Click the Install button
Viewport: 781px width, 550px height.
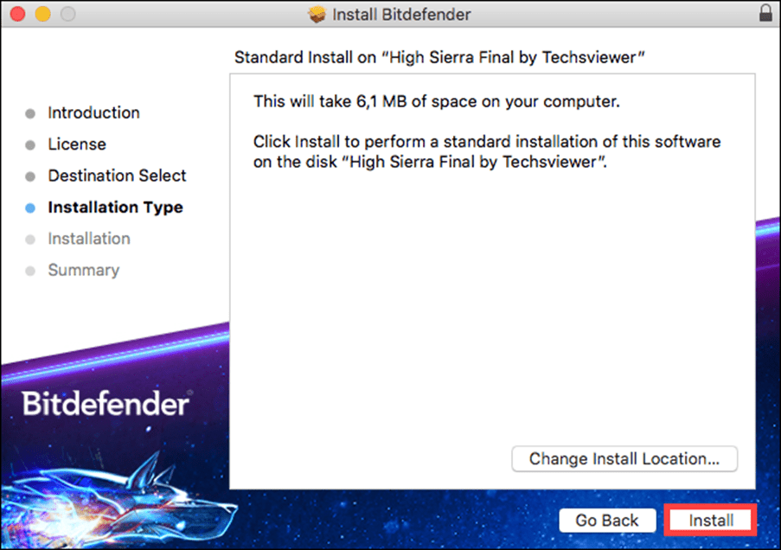coord(709,520)
